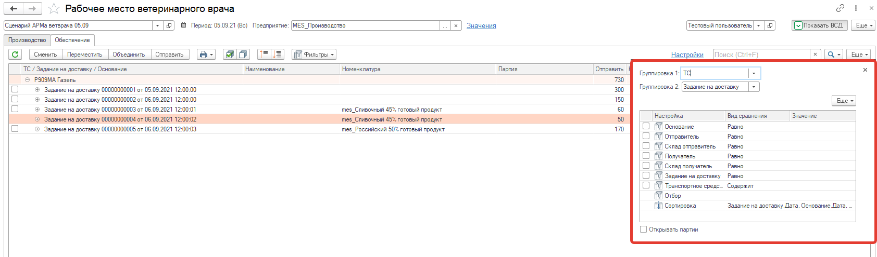
Task: Tick checkbox for delivery task 0000000001
Action: (15, 89)
